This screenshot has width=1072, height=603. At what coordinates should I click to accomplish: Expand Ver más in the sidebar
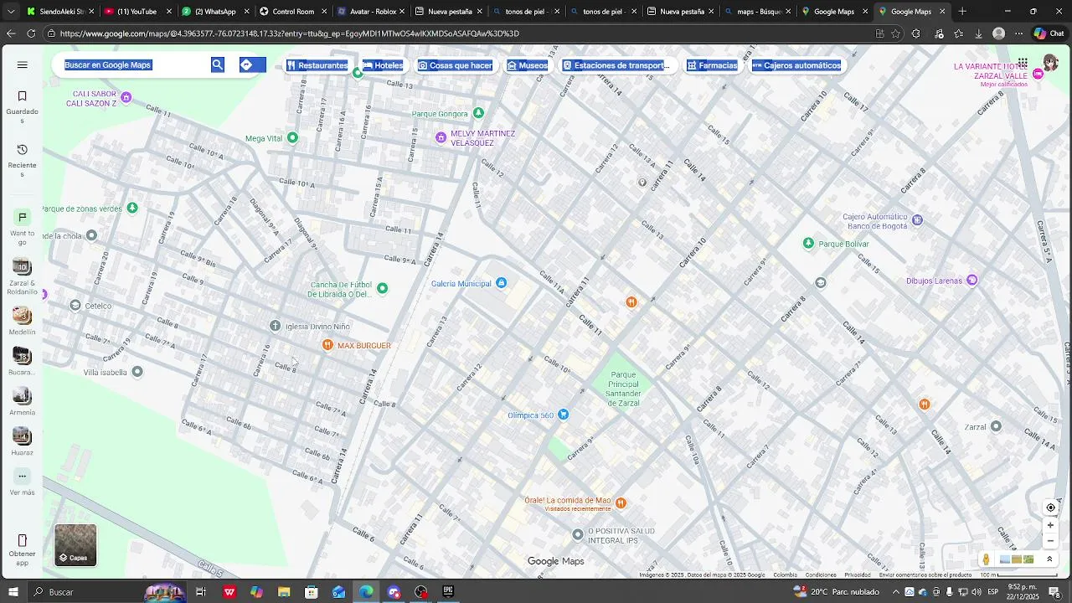click(x=23, y=482)
